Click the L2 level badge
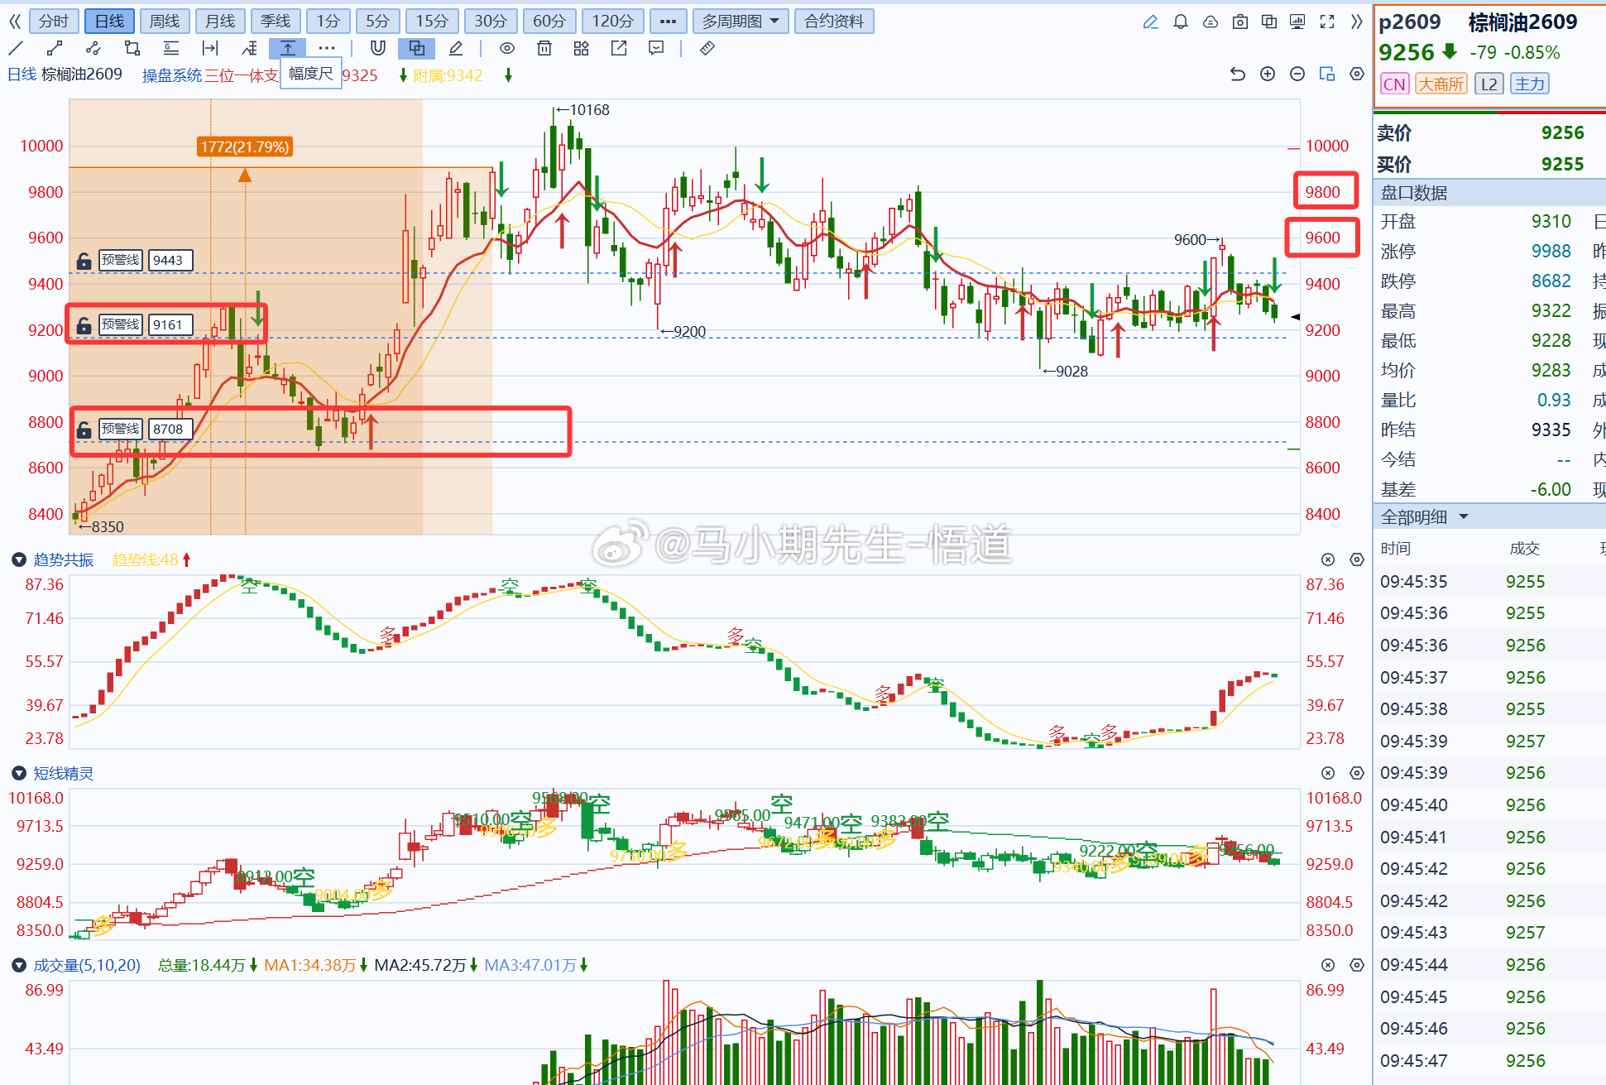The image size is (1606, 1085). point(1489,84)
